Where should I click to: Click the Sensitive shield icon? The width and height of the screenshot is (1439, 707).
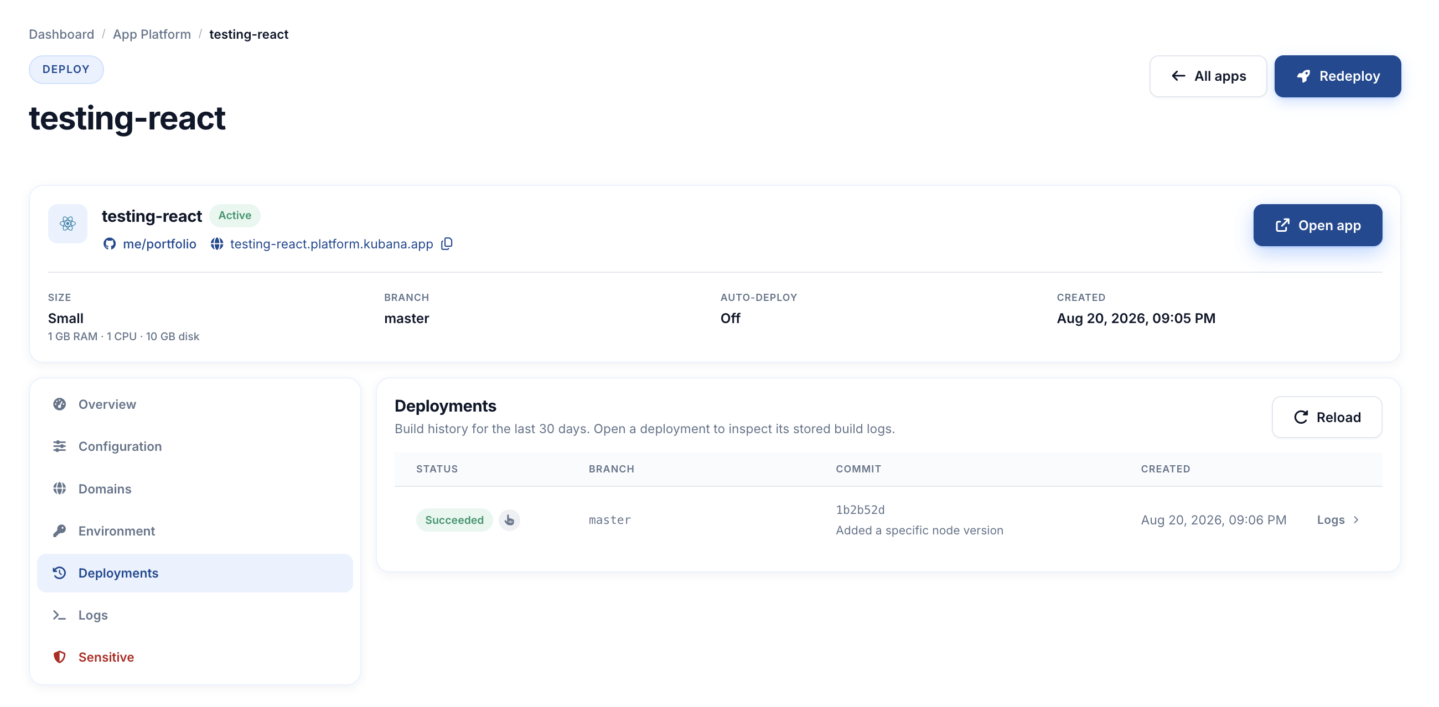pos(59,657)
